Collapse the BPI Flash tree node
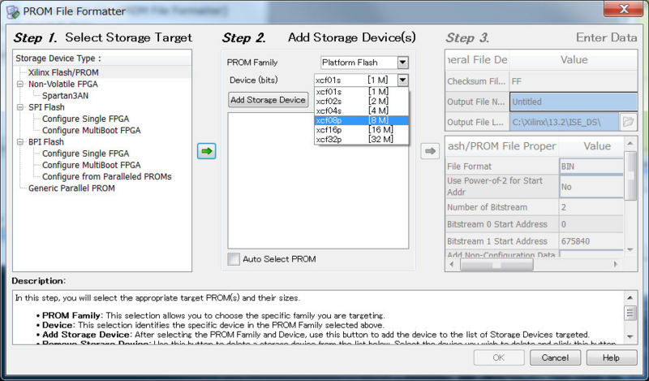Viewport: 649px width, 381px height. (x=19, y=142)
